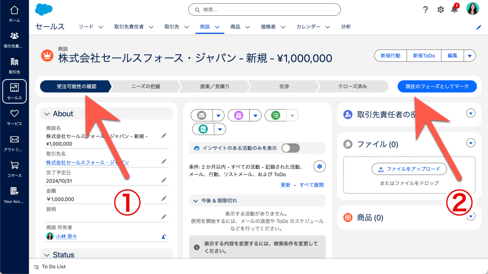Select the クローズ済み path stage

pyautogui.click(x=353, y=87)
